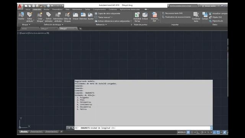Click the help search box
Screen dimensions: 245x138
(x=183, y=6)
